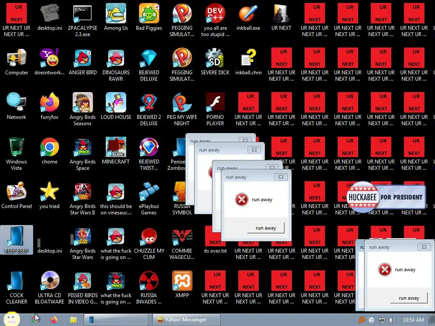Select the BEEP BEEP desktop icon
This screenshot has height=326, width=435.
click(17, 240)
